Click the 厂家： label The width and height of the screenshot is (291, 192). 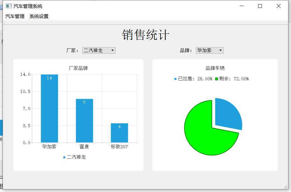(73, 50)
